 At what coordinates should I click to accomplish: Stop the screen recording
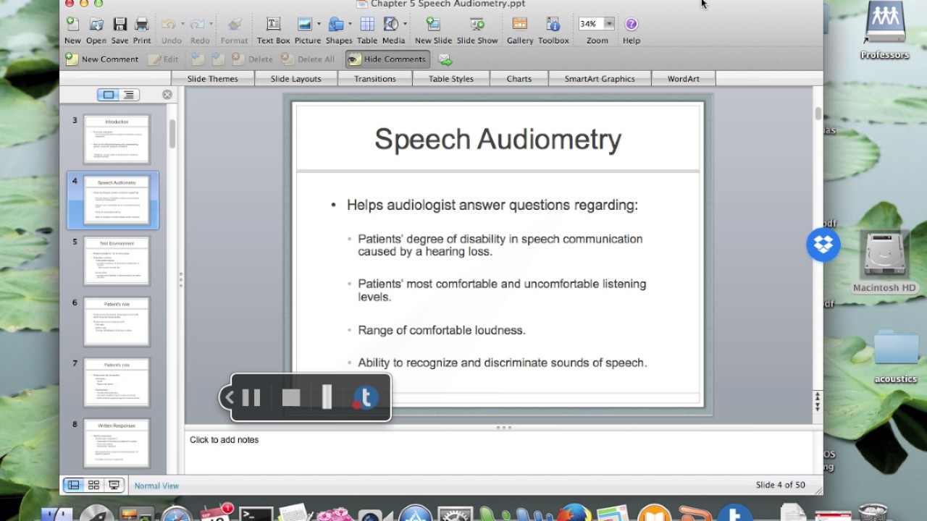pyautogui.click(x=291, y=397)
